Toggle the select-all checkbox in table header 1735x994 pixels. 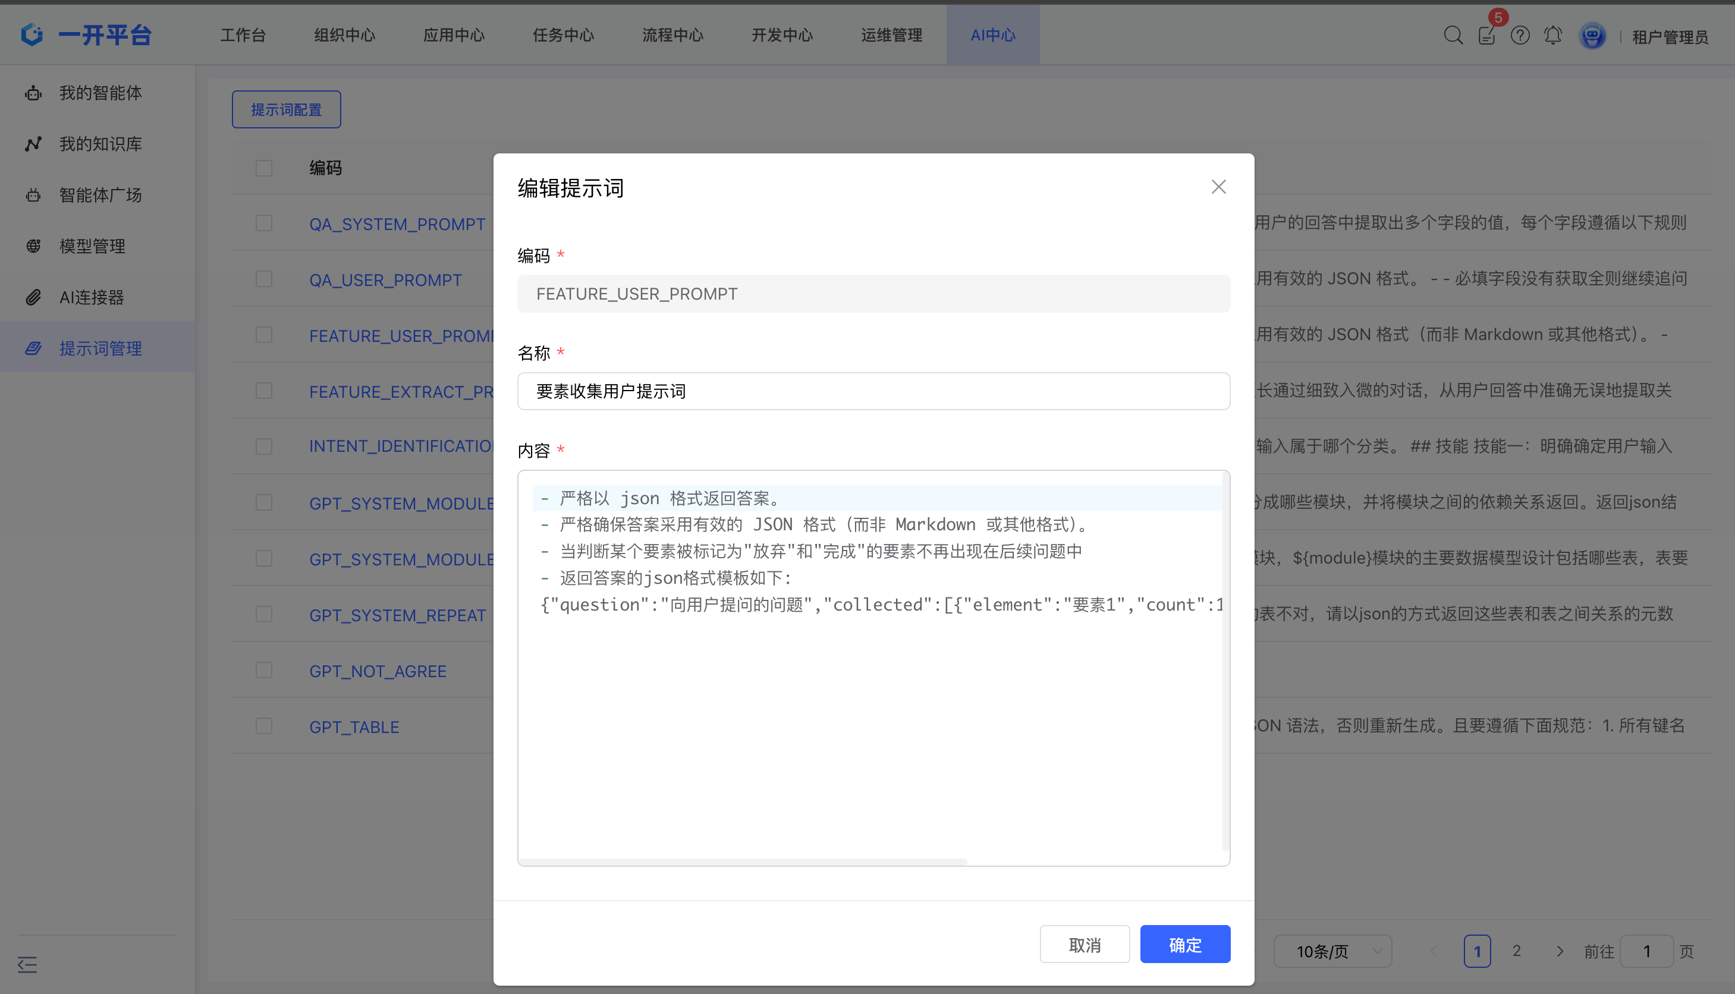click(263, 168)
